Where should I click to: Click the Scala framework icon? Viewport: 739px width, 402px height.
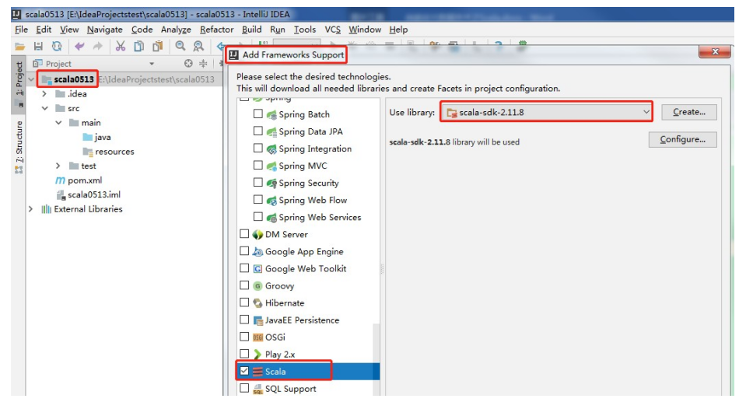click(x=257, y=372)
